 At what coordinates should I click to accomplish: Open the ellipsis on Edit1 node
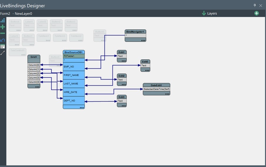tap(124, 61)
